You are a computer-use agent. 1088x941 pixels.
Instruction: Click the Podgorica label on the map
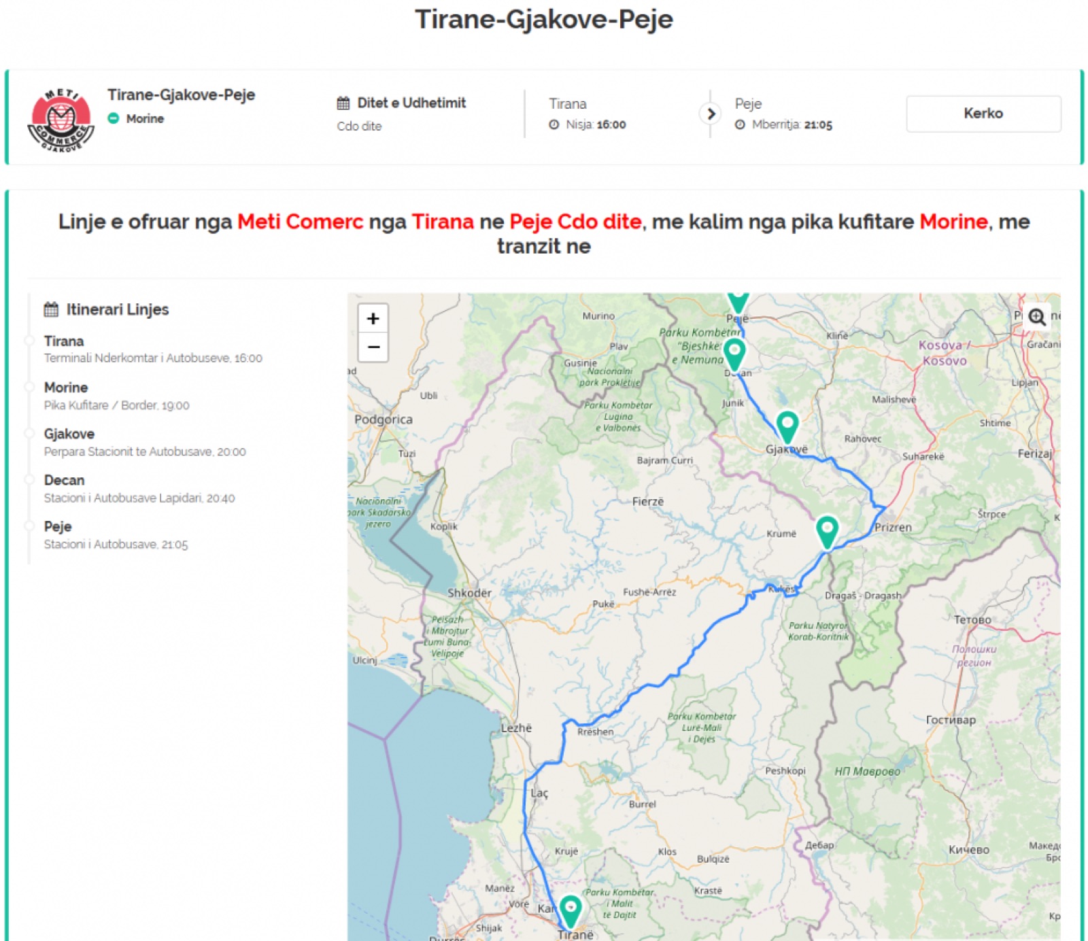click(384, 420)
